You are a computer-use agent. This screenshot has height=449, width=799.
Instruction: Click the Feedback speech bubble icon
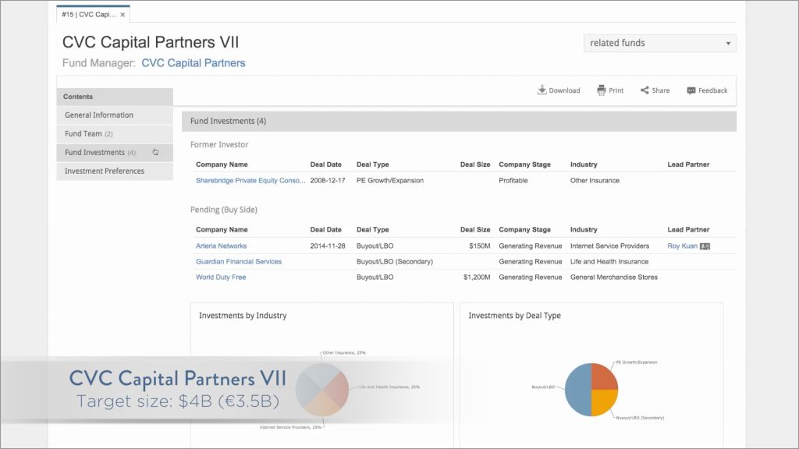pyautogui.click(x=691, y=90)
